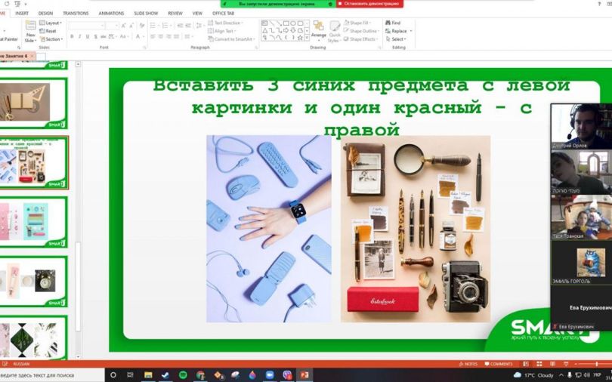Image resolution: width=612 pixels, height=382 pixels.
Task: Open the Line Spacing dropdown
Action: pyautogui.click(x=199, y=26)
